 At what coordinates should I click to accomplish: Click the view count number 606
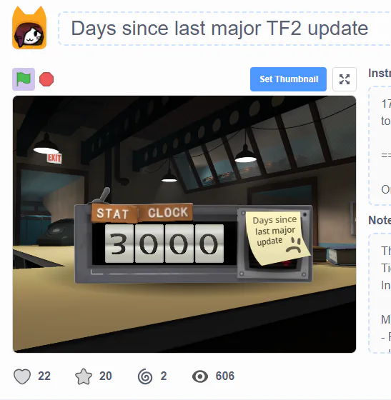tap(225, 376)
